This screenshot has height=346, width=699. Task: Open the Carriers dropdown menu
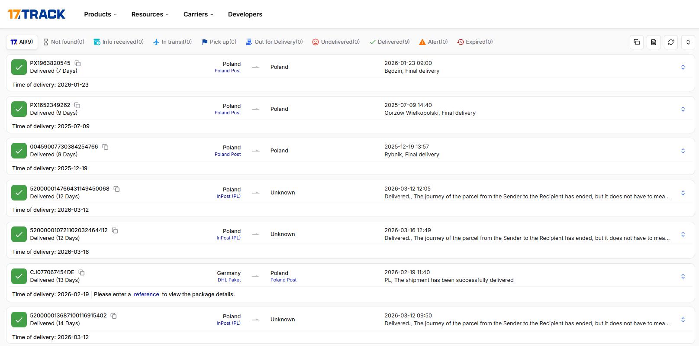tap(198, 14)
